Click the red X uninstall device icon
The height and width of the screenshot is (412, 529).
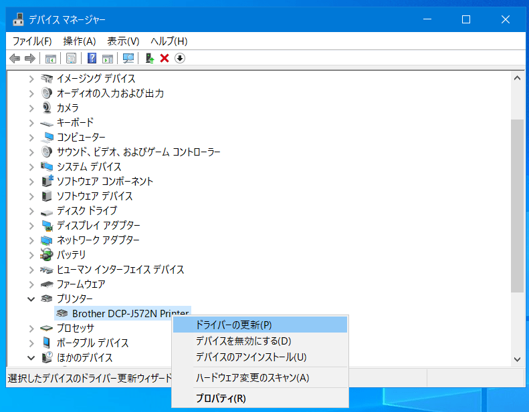(x=165, y=59)
